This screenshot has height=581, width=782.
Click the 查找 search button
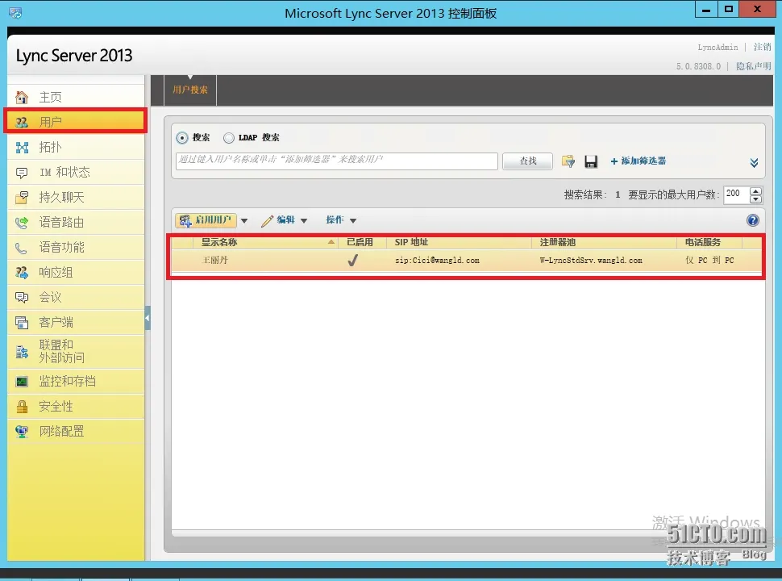(528, 161)
